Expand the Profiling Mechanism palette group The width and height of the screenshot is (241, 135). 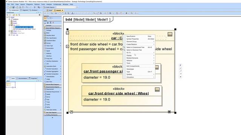[52, 115]
